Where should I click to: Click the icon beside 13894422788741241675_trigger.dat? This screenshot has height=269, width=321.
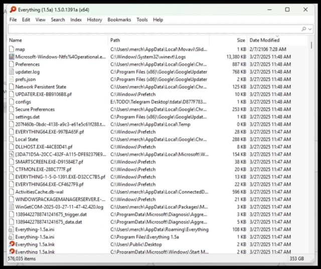(x=12, y=214)
